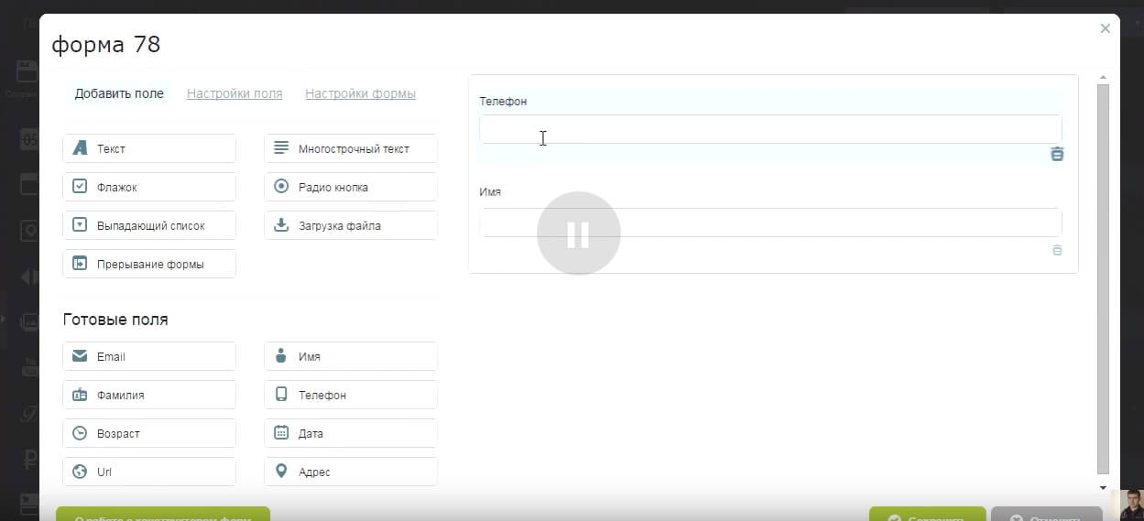Add the Адрес location field

(x=350, y=472)
